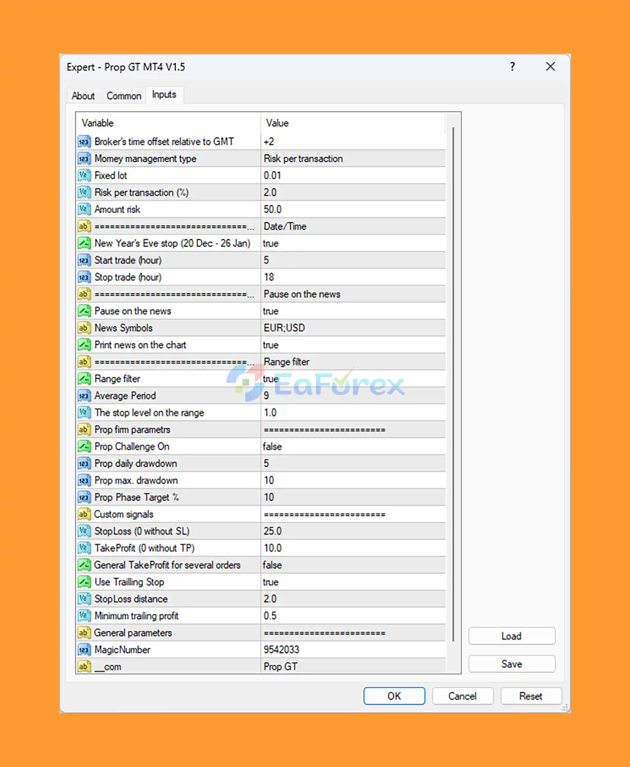Click the icon next to Prop Phase Target %
Image resolution: width=630 pixels, height=767 pixels.
84,497
